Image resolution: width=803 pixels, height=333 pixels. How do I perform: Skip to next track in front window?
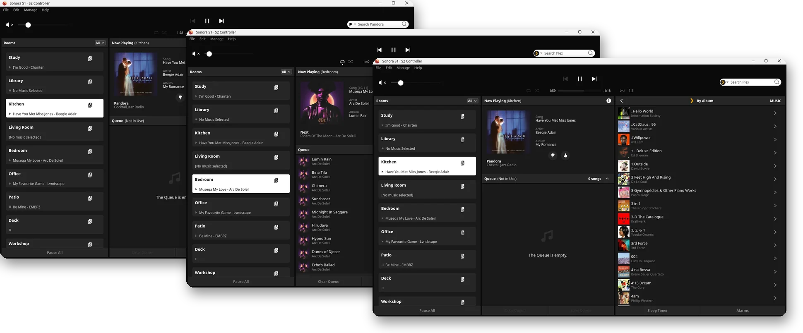click(594, 79)
